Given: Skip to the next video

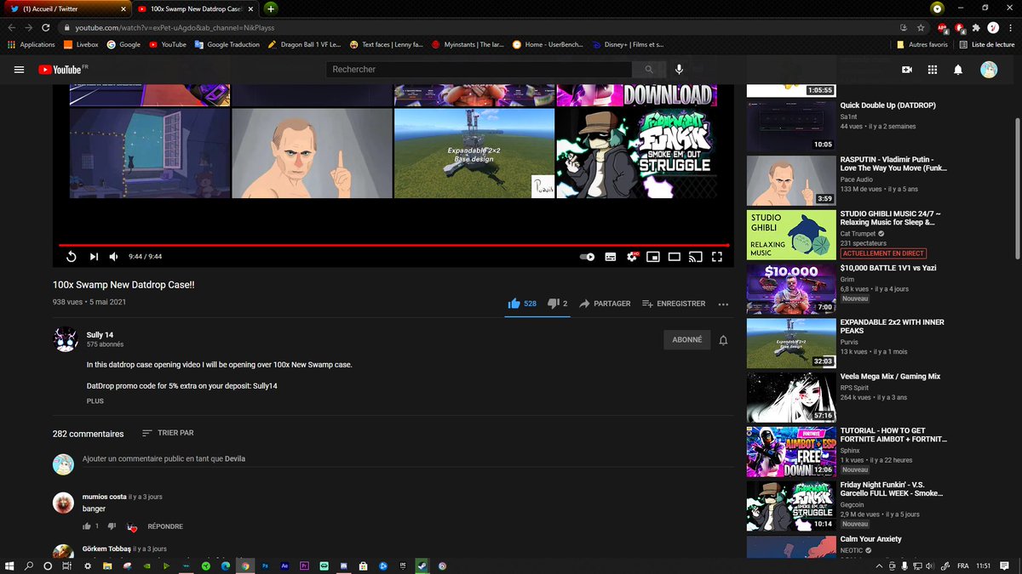Looking at the screenshot, I should click(x=94, y=256).
